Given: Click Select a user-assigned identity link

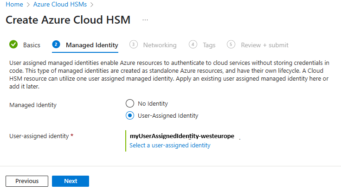Looking at the screenshot, I should (170, 145).
